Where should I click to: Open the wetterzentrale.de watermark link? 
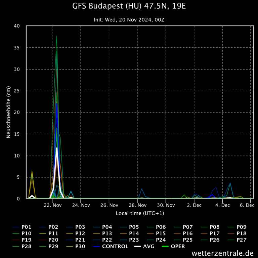223,253
